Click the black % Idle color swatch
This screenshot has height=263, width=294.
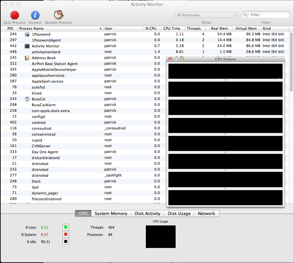(66, 241)
